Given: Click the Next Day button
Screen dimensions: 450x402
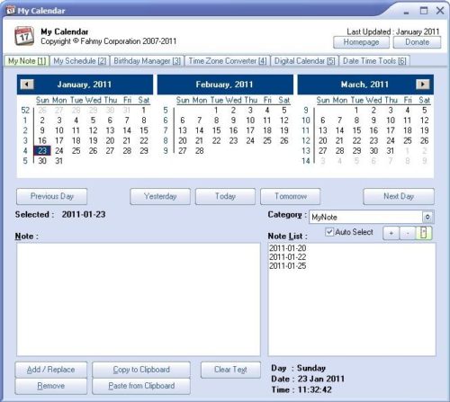Looking at the screenshot, I should 399,196.
